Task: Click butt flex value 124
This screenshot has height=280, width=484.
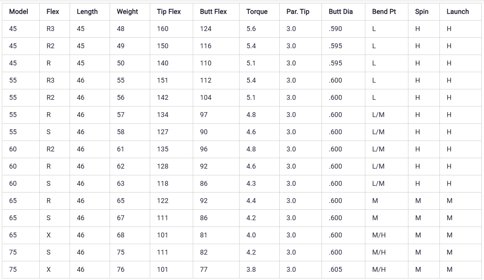Action: tap(206, 29)
